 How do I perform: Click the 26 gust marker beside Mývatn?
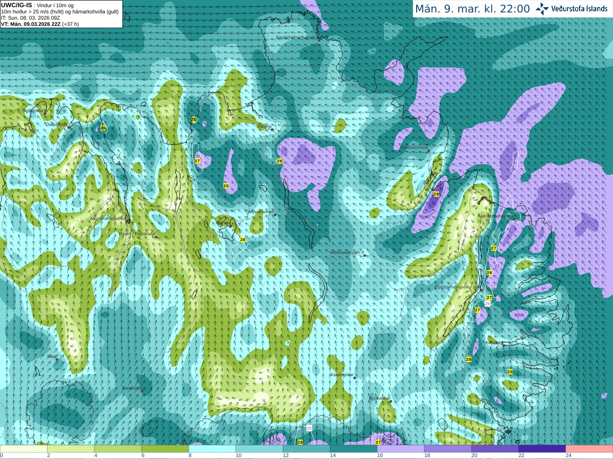[243, 239]
